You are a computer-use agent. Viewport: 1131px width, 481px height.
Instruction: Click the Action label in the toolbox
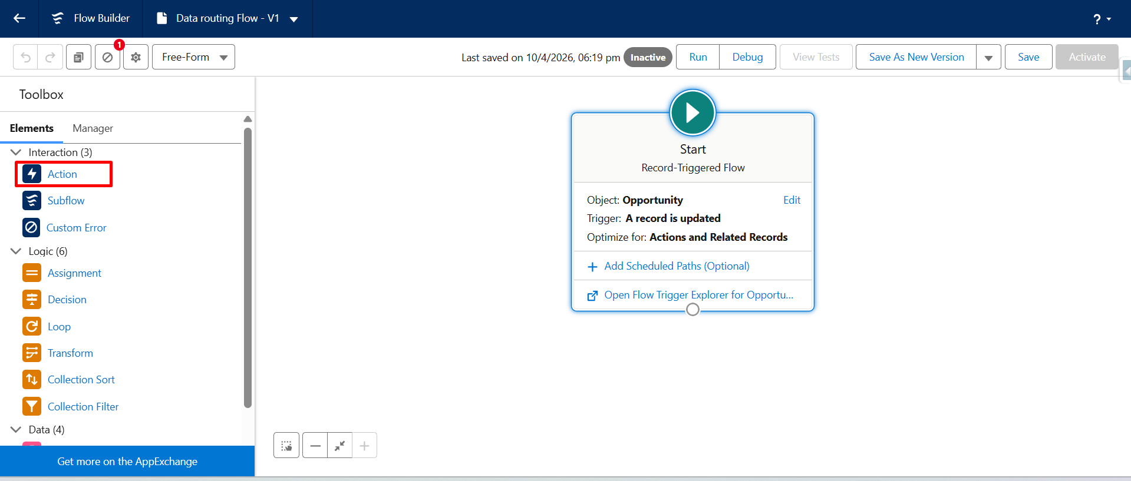(x=62, y=174)
